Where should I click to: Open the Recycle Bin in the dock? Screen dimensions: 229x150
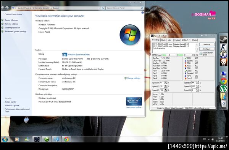[223, 104]
